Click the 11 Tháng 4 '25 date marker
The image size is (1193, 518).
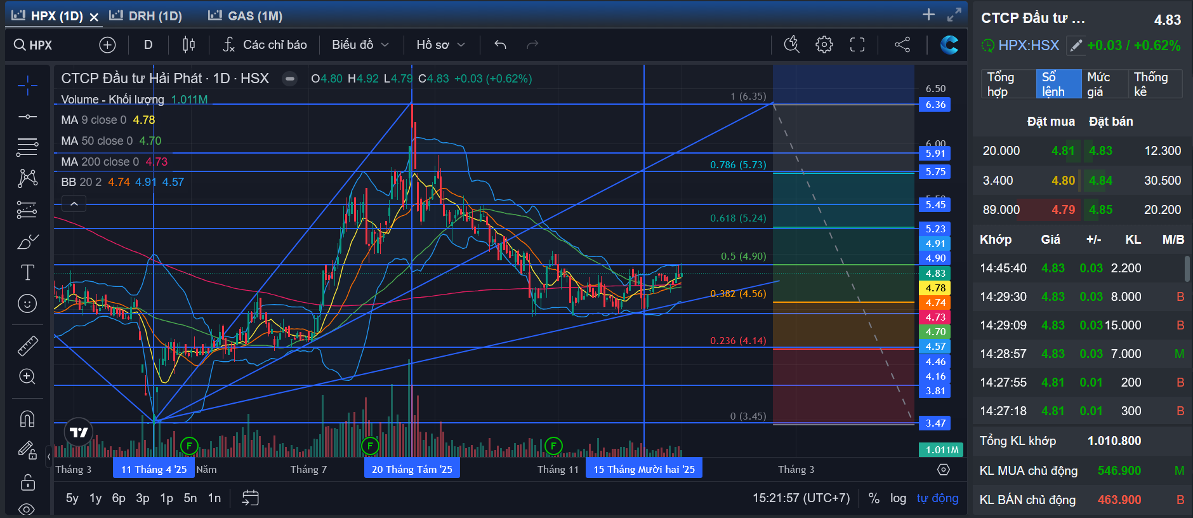click(154, 469)
